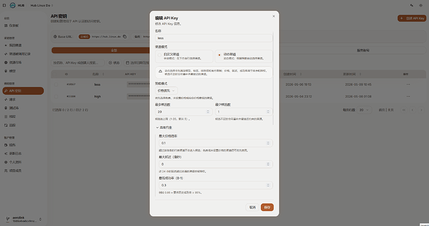The image size is (429, 226).
Task: Click the warning triangle icon in info box
Action: [x=160, y=71]
